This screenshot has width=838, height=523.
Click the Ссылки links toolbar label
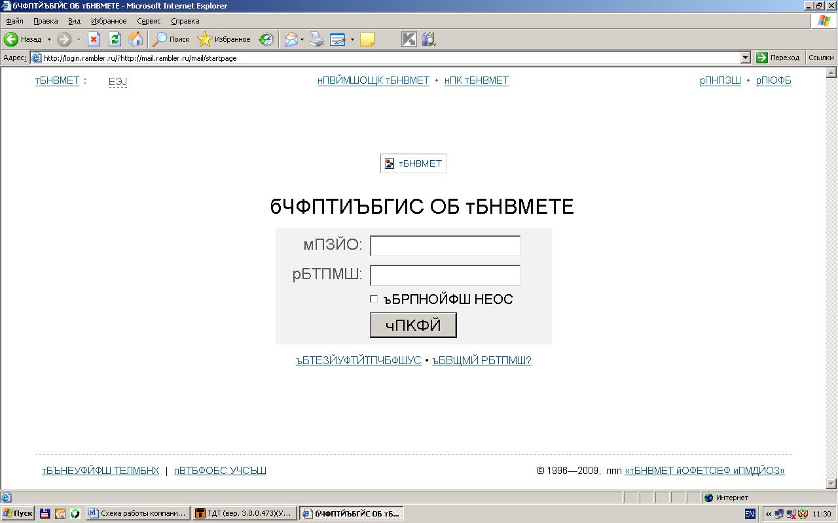(x=821, y=58)
